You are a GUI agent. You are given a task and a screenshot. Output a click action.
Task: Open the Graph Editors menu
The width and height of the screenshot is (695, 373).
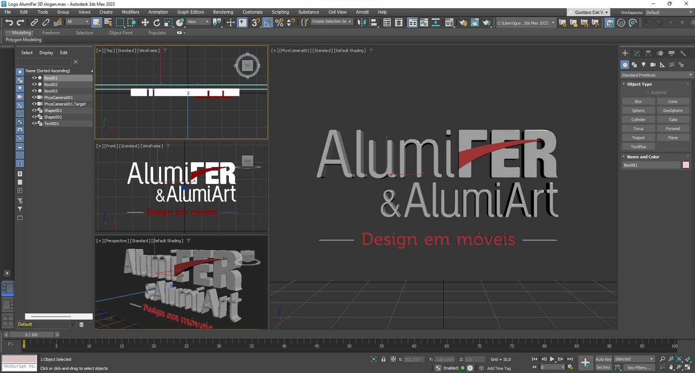[191, 12]
